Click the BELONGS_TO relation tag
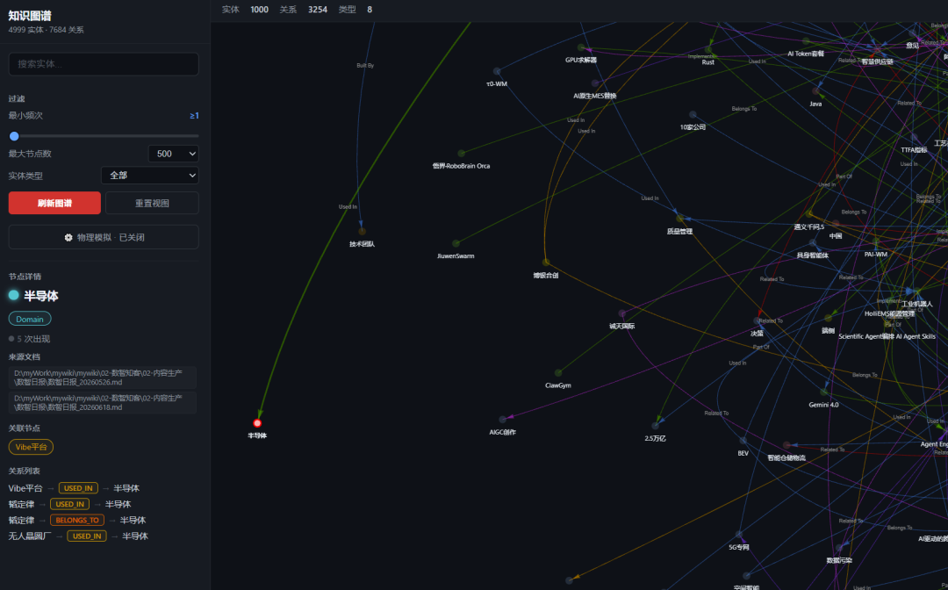Screen dimensions: 948x590 [x=76, y=521]
